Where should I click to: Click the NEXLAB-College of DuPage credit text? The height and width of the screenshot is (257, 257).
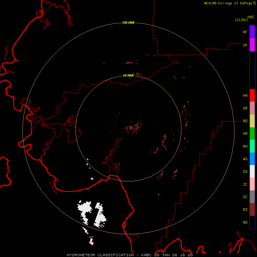[x=228, y=3]
